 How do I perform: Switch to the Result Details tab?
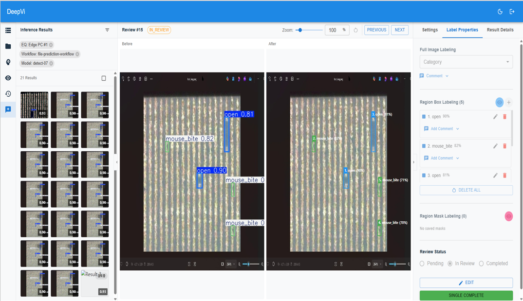(x=500, y=30)
